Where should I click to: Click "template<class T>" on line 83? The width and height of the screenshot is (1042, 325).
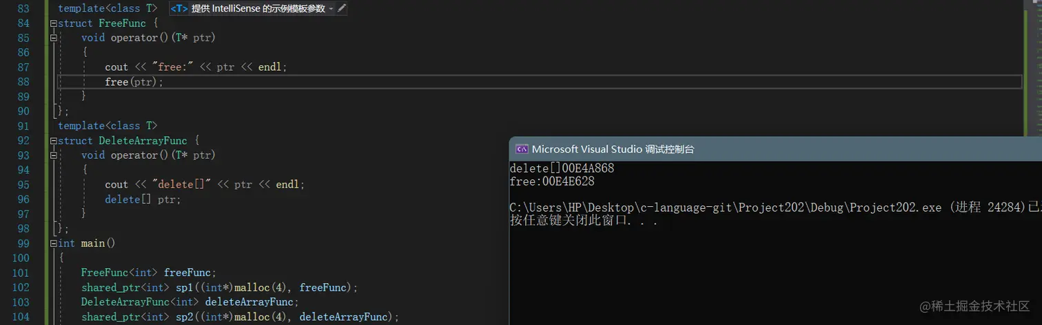108,9
